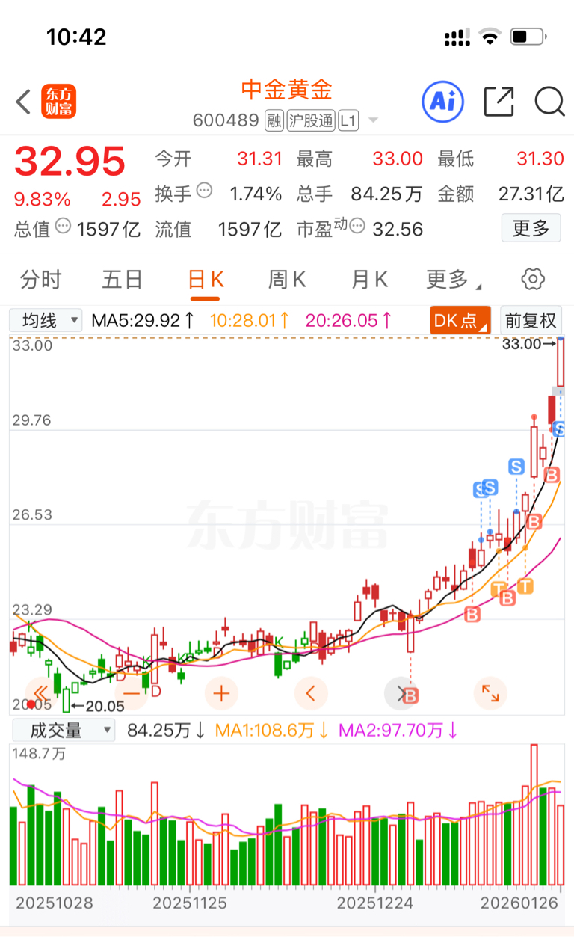
Task: Tap the 20260126 date label
Action: (519, 903)
